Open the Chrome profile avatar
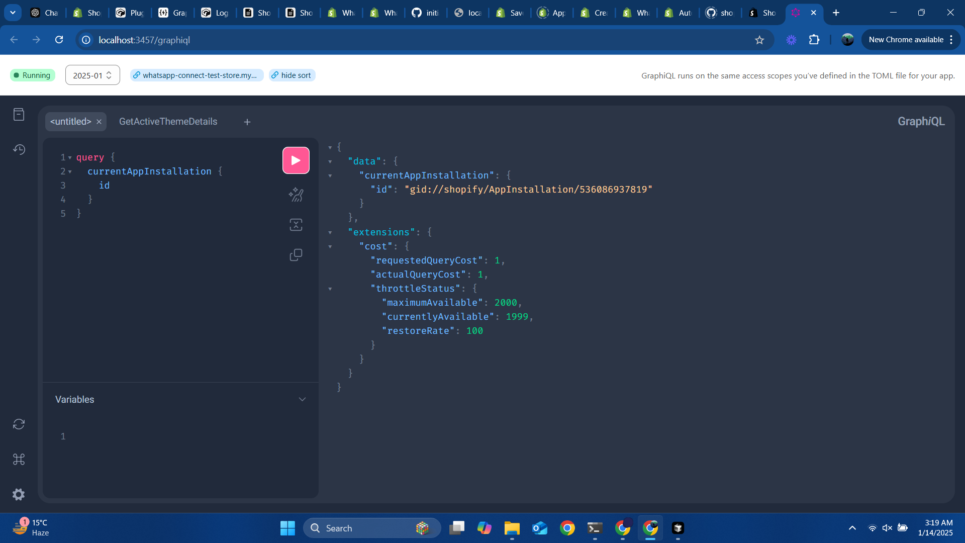 tap(847, 40)
